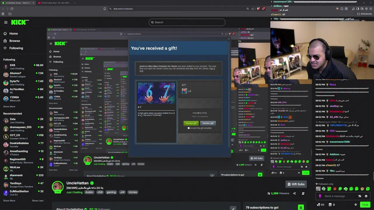Screen dimensions: 374x210
Task: Click the 6-7 game thumbnail image
Action: (x=156, y=93)
